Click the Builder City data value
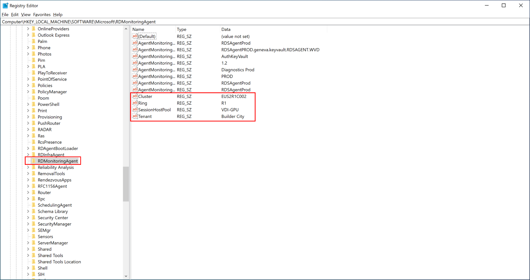530x280 pixels. (x=233, y=116)
